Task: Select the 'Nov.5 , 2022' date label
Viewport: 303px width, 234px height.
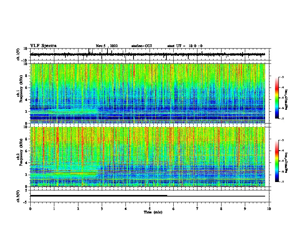Action: click(x=107, y=46)
